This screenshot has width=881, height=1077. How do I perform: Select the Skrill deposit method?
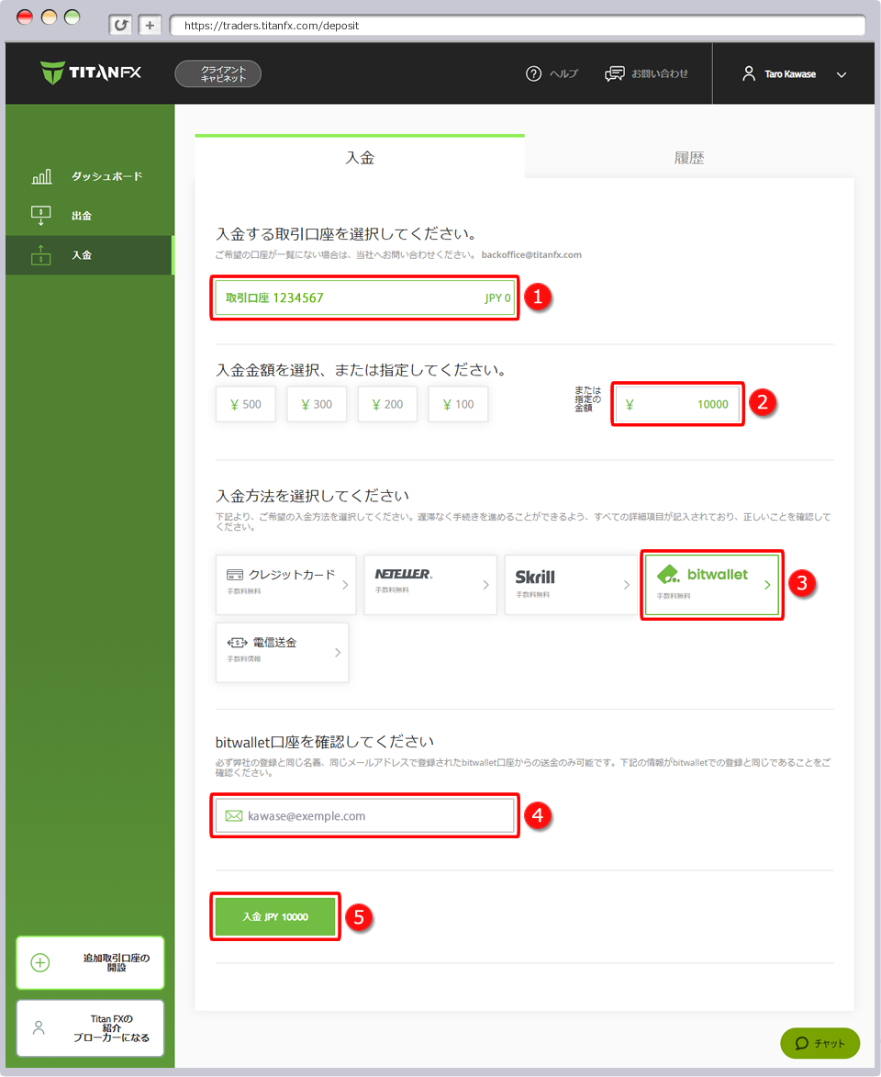coord(572,585)
